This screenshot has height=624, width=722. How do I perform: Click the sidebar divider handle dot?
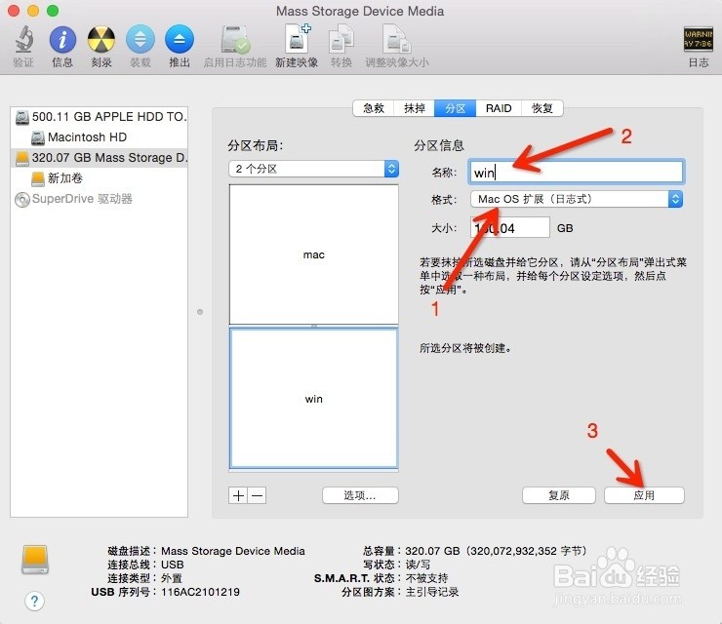click(x=200, y=312)
